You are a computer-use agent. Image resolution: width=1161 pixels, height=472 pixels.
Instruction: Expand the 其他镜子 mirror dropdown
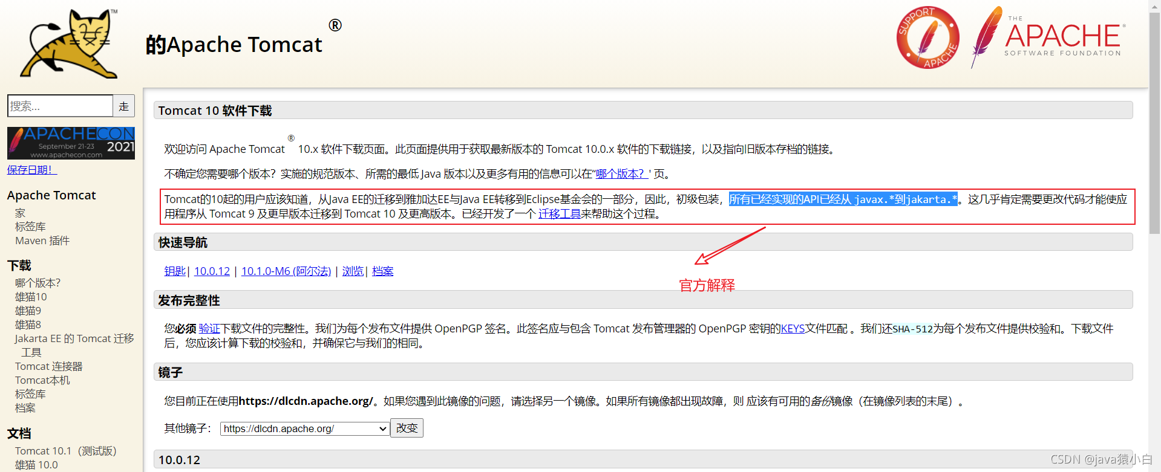(x=305, y=428)
